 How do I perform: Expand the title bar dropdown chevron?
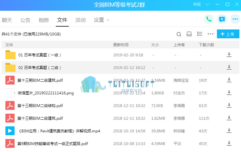coord(207,4)
